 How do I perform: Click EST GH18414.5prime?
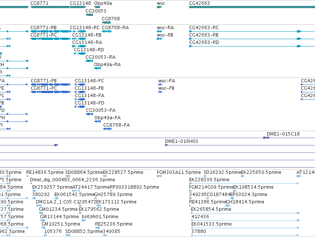click(x=245, y=202)
